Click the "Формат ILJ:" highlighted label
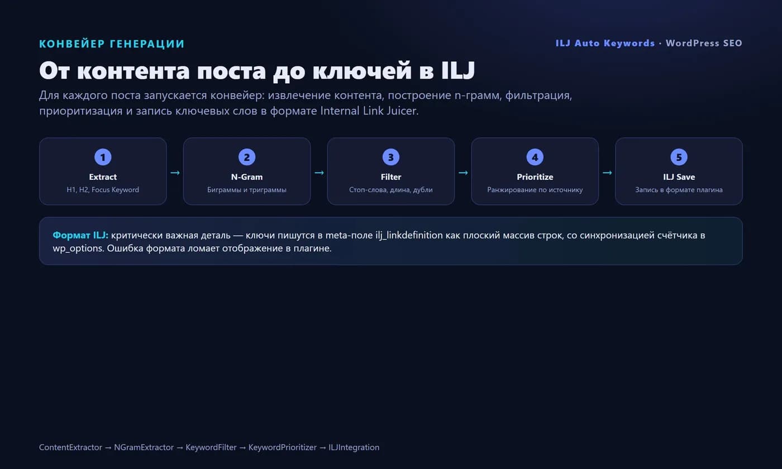This screenshot has height=469, width=782. point(80,235)
